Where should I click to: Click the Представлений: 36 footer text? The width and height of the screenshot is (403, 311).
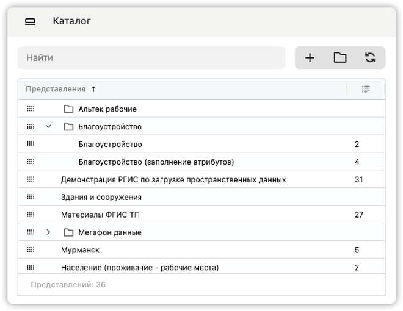tap(68, 285)
